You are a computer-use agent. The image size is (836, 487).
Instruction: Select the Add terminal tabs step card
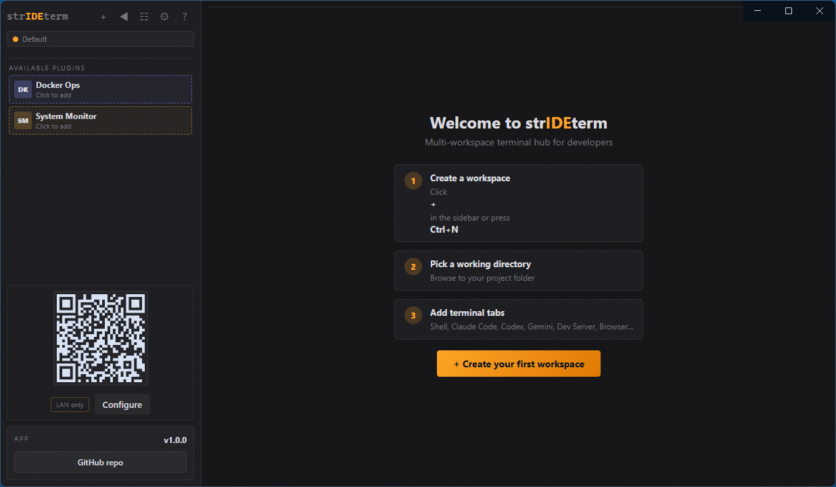518,319
